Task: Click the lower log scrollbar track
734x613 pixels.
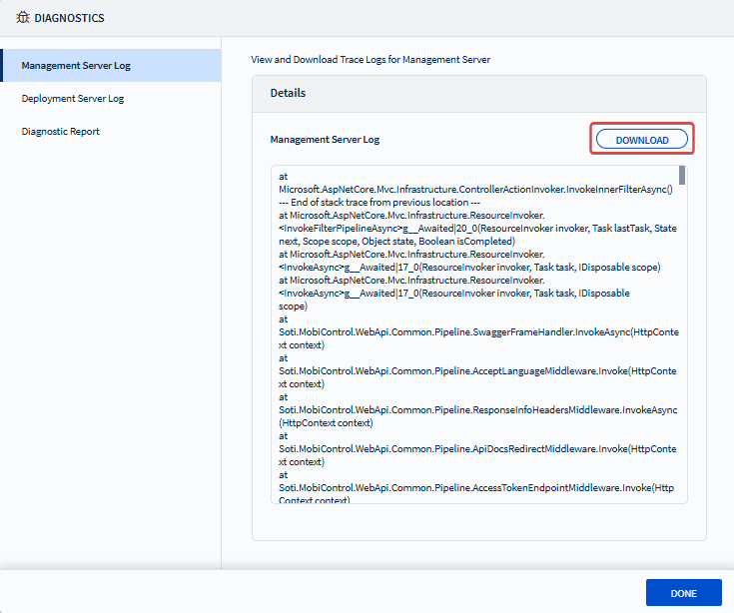Action: coord(682,399)
